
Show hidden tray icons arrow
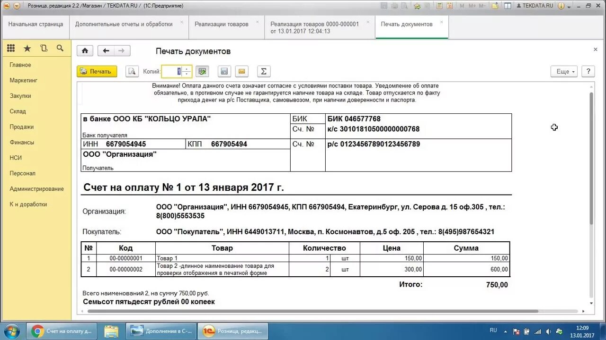(507, 331)
